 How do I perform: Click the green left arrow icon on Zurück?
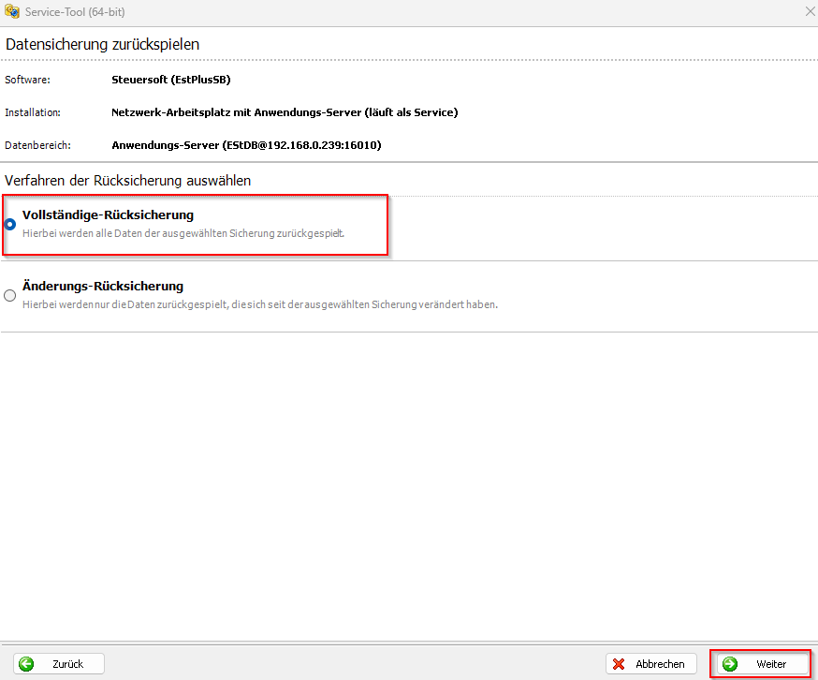coord(26,664)
